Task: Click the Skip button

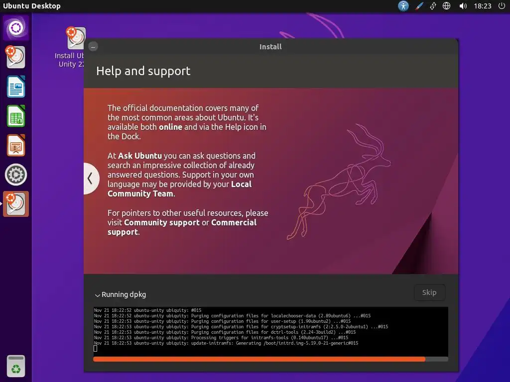Action: coord(429,292)
